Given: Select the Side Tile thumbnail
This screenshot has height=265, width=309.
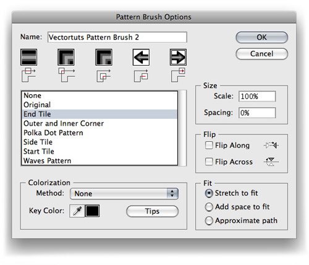Looking at the screenshot, I should click(29, 58).
